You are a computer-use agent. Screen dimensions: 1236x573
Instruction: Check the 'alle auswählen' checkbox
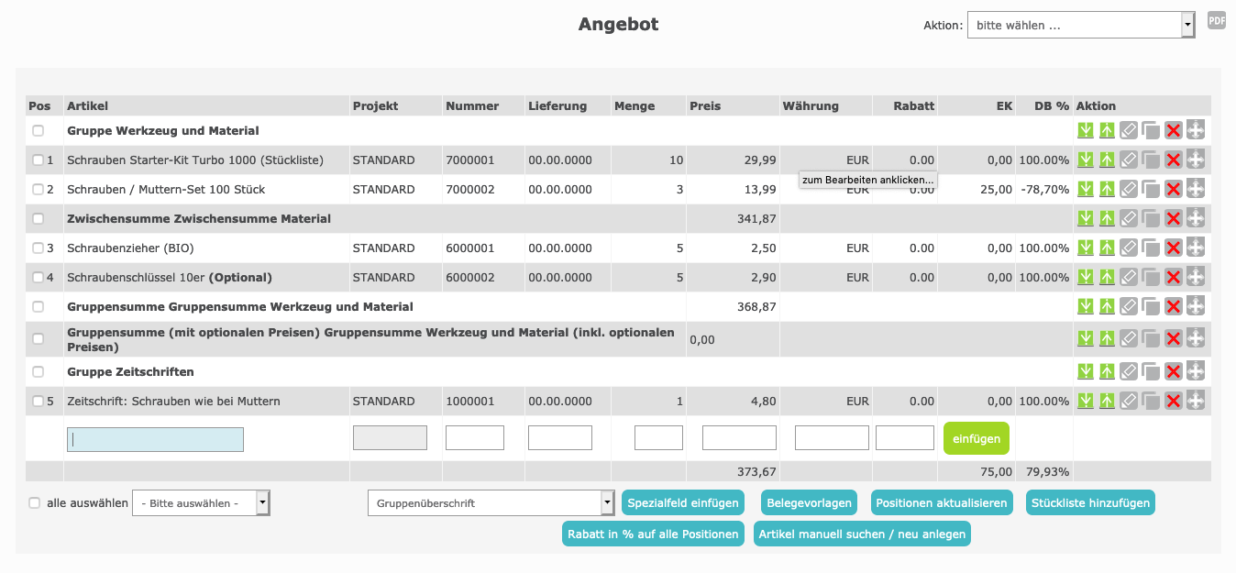35,503
